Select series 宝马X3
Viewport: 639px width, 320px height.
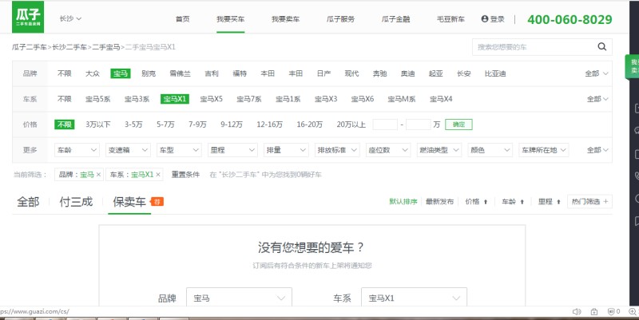[326, 99]
